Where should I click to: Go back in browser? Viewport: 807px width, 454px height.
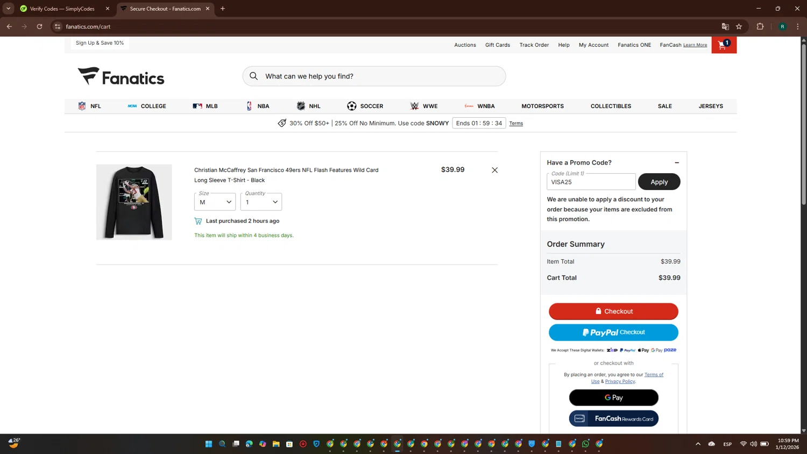pos(9,26)
